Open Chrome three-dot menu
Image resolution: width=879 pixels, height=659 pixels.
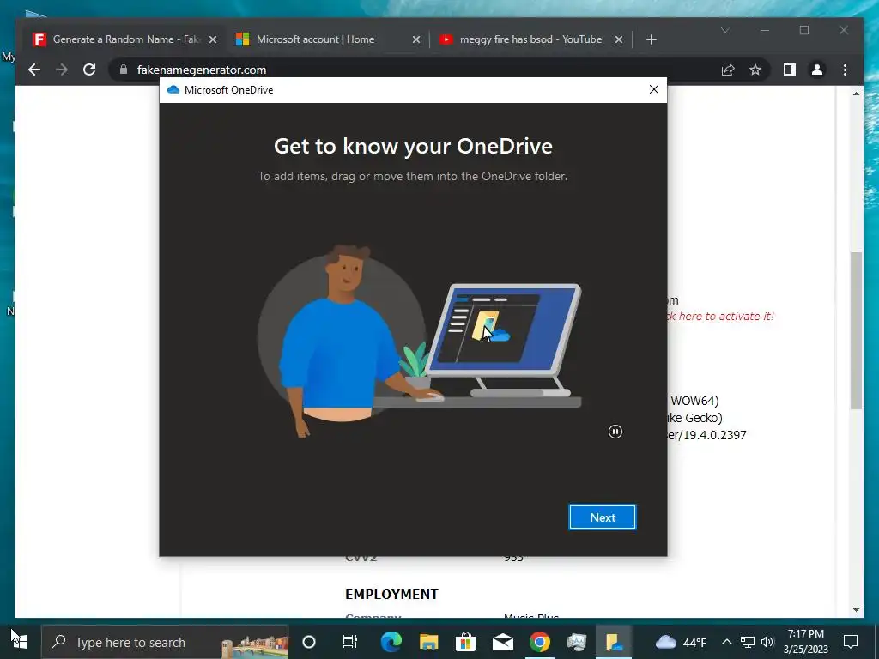(845, 70)
